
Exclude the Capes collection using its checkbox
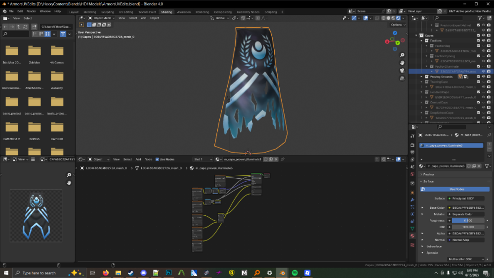478,36
